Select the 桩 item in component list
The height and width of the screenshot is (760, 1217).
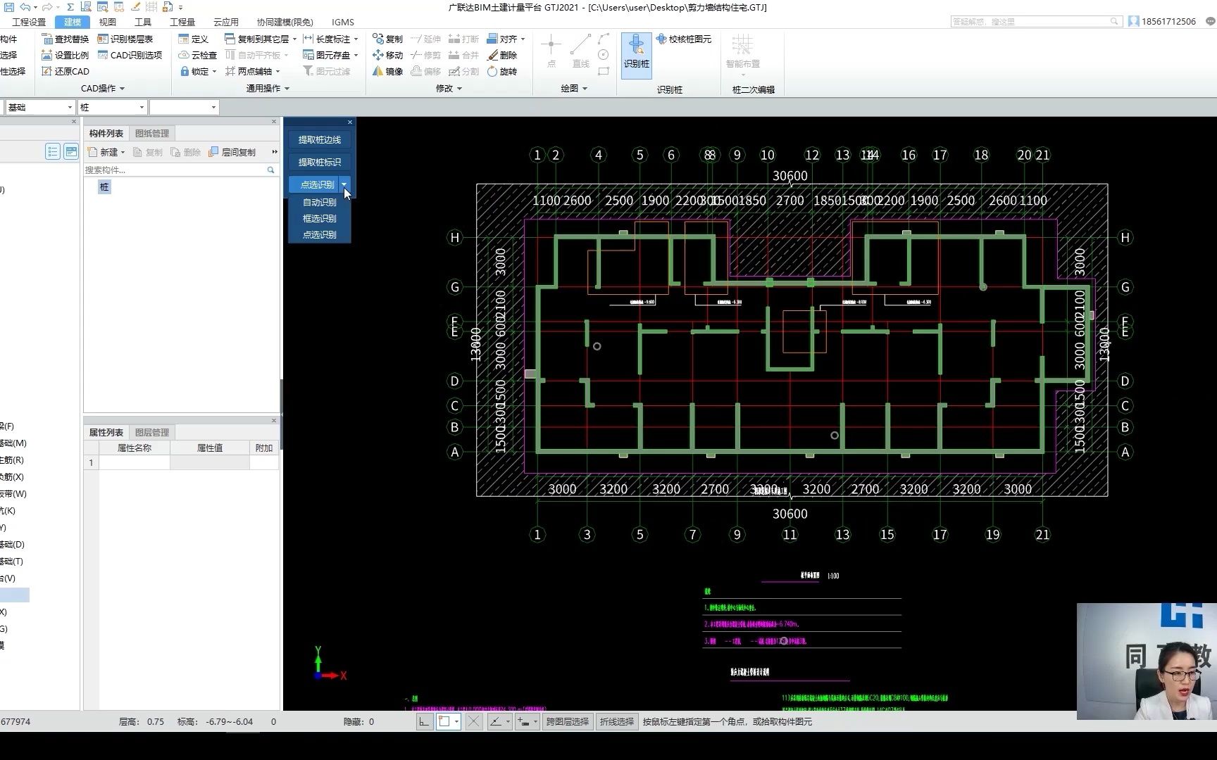pyautogui.click(x=104, y=186)
